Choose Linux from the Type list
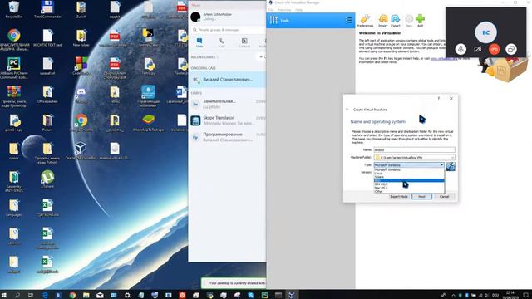Image resolution: width=532 pixels, height=299 pixels. tap(409, 174)
